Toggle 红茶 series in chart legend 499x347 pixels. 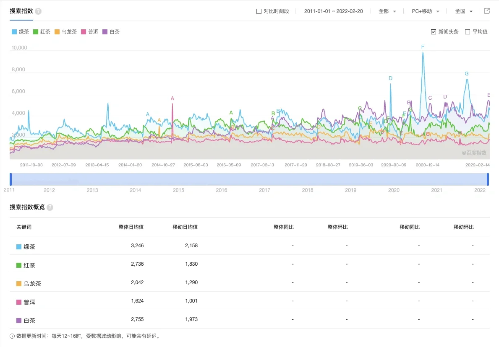[42, 32]
